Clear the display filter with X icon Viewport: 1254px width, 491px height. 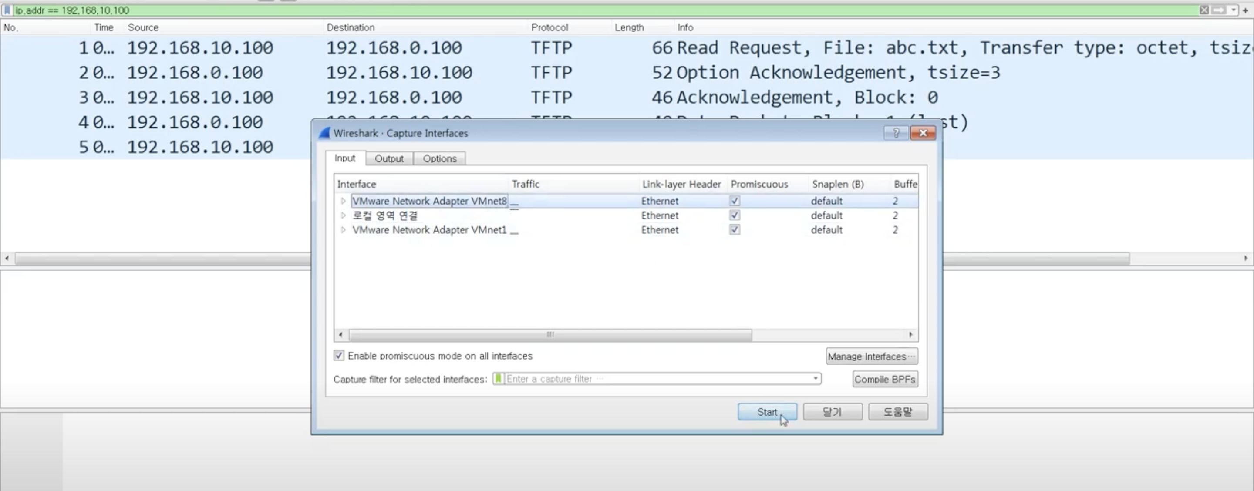pyautogui.click(x=1204, y=10)
